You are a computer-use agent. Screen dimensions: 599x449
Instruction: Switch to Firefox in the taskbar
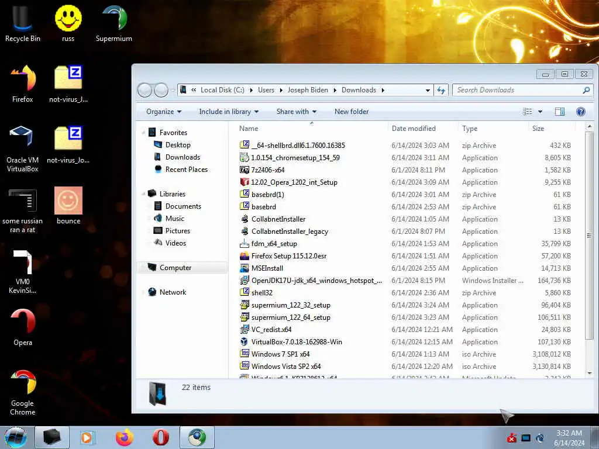click(x=125, y=437)
